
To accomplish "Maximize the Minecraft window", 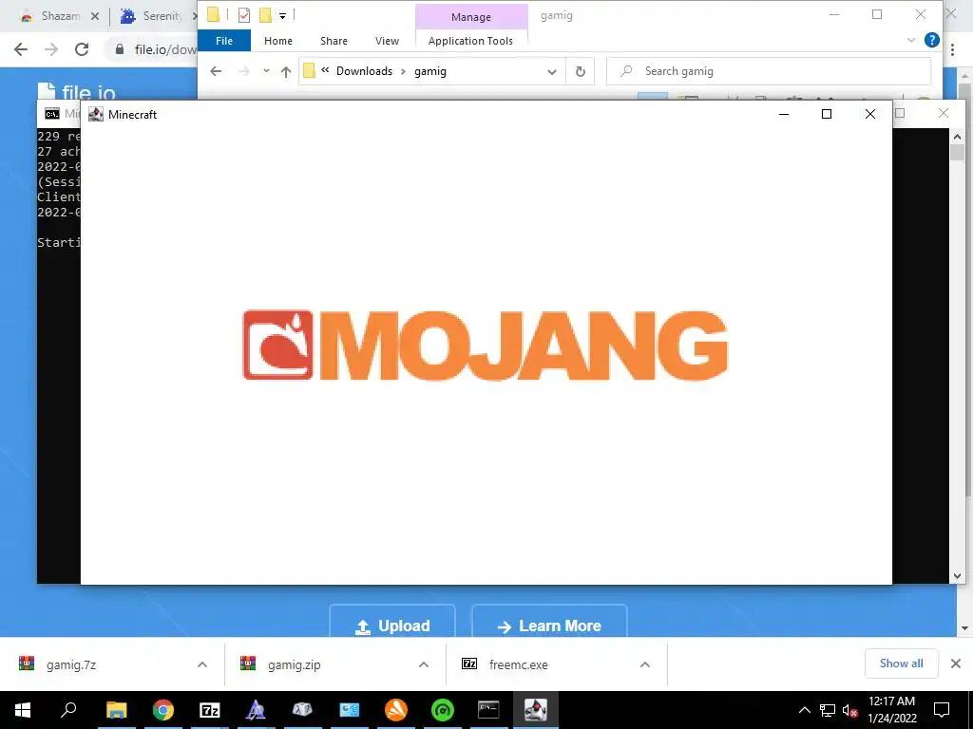I will click(827, 114).
